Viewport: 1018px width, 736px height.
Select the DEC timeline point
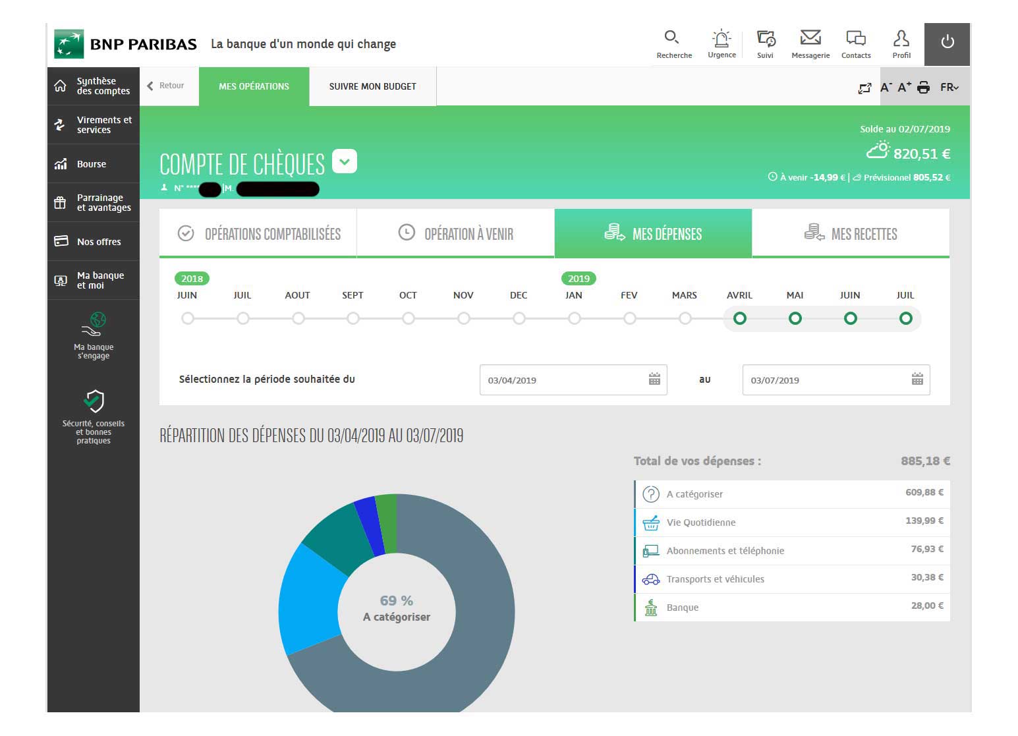pos(519,318)
